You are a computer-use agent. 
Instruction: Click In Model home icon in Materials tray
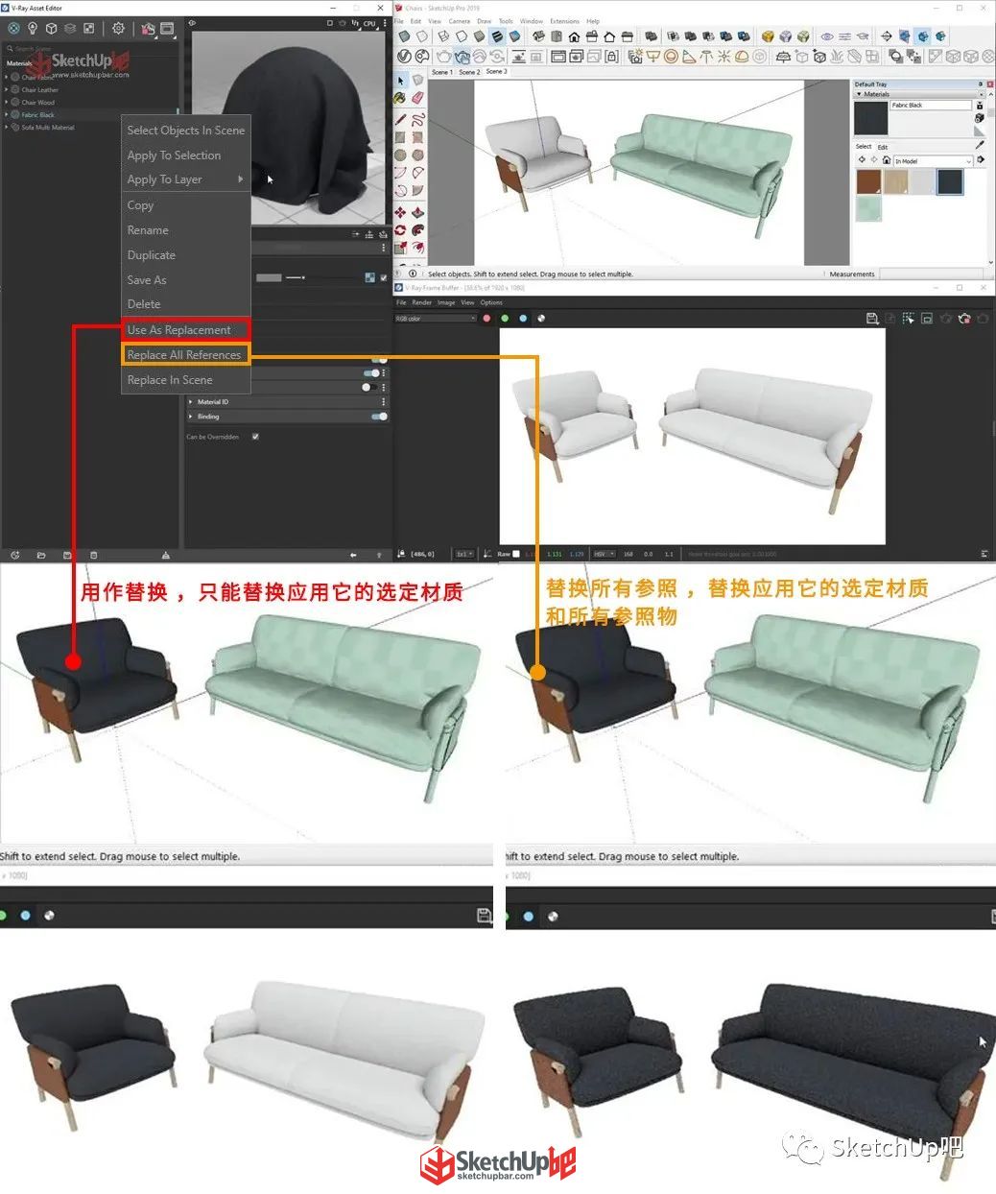pyautogui.click(x=886, y=160)
